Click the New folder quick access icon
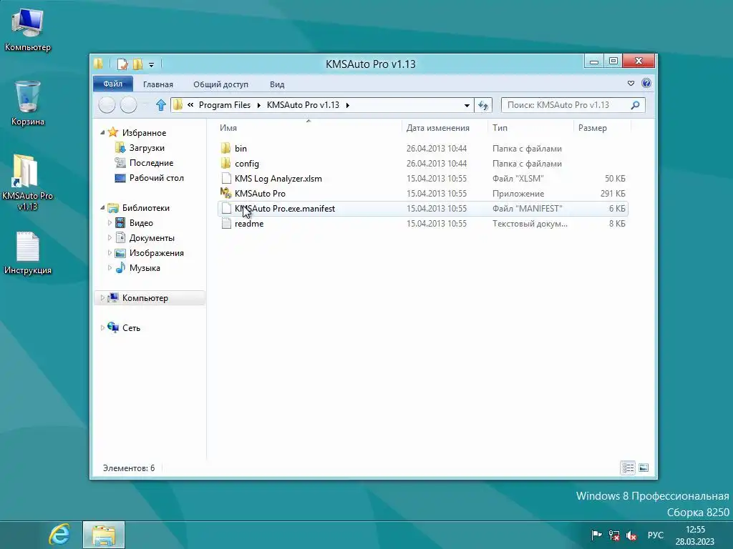733x549 pixels. pyautogui.click(x=138, y=64)
